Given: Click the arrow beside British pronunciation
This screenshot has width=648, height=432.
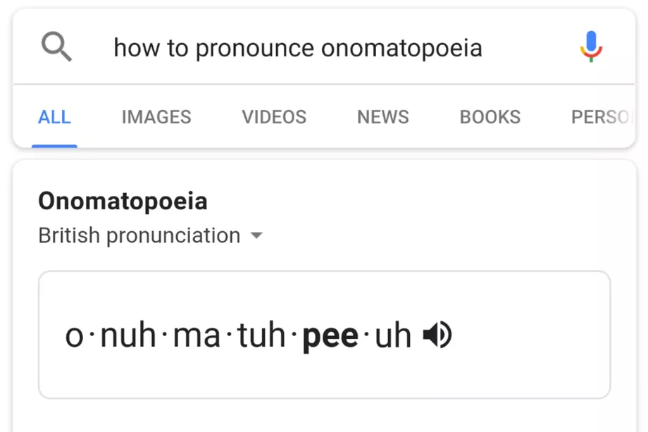Looking at the screenshot, I should [x=256, y=235].
